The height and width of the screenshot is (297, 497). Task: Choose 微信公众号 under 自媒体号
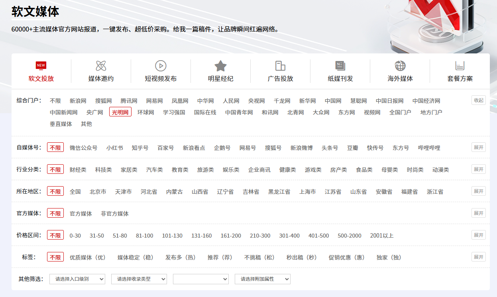coord(83,148)
